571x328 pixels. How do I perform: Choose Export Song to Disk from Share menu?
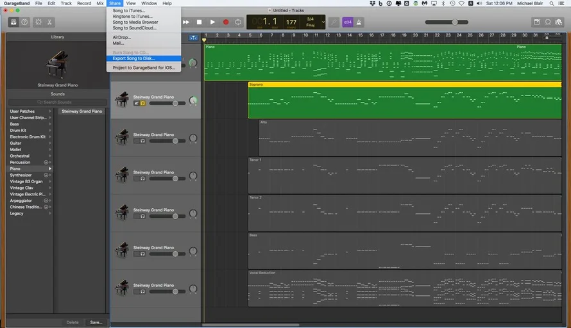[144, 58]
